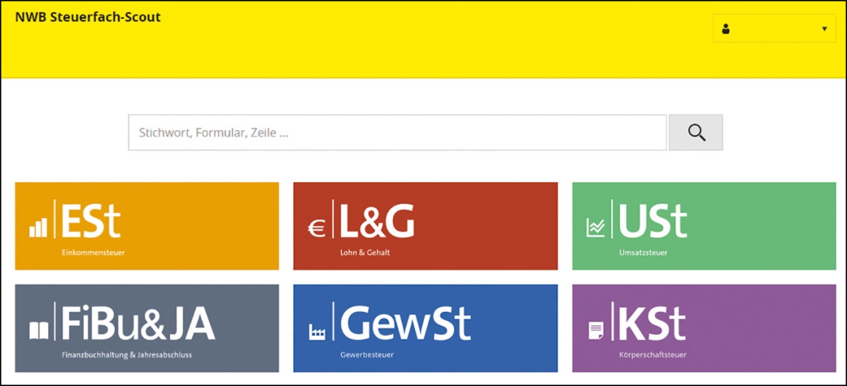The image size is (847, 386).
Task: Click the line graph icon on USt tile
Action: pyautogui.click(x=596, y=227)
